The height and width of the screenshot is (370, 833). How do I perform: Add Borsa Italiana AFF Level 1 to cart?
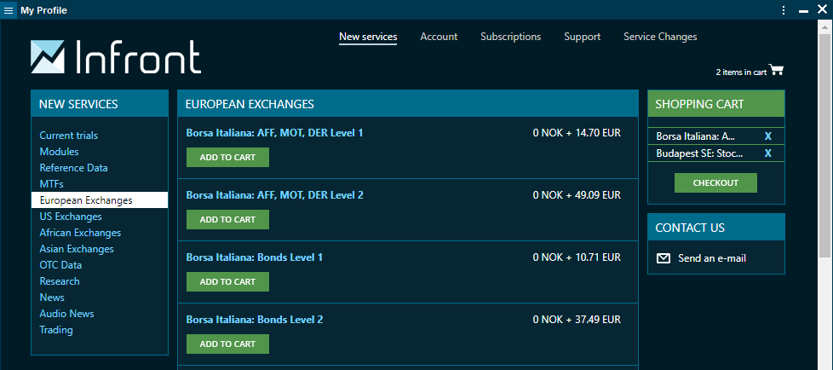pos(227,157)
